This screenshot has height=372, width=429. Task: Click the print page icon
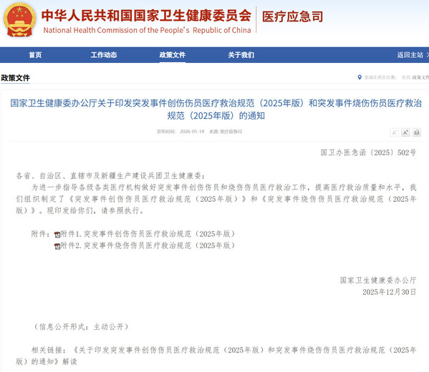pyautogui.click(x=417, y=132)
